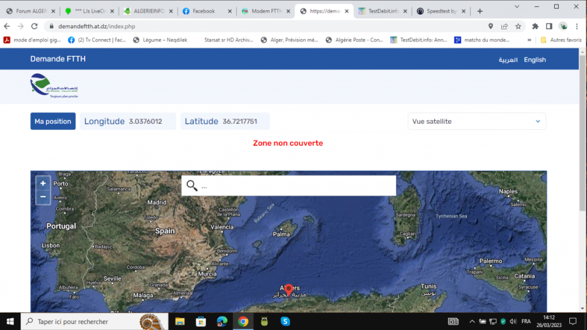The image size is (587, 330).
Task: Reload the page
Action: pos(35,26)
